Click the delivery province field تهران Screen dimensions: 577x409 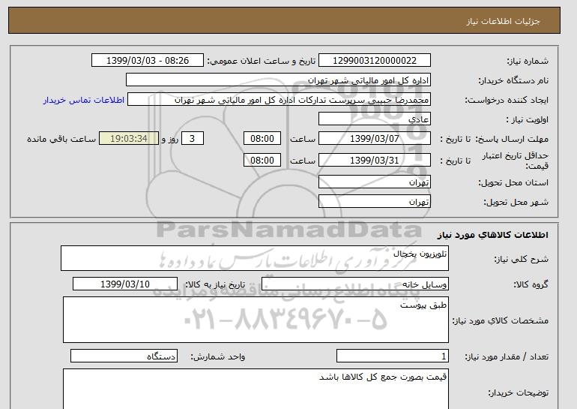click(x=374, y=182)
